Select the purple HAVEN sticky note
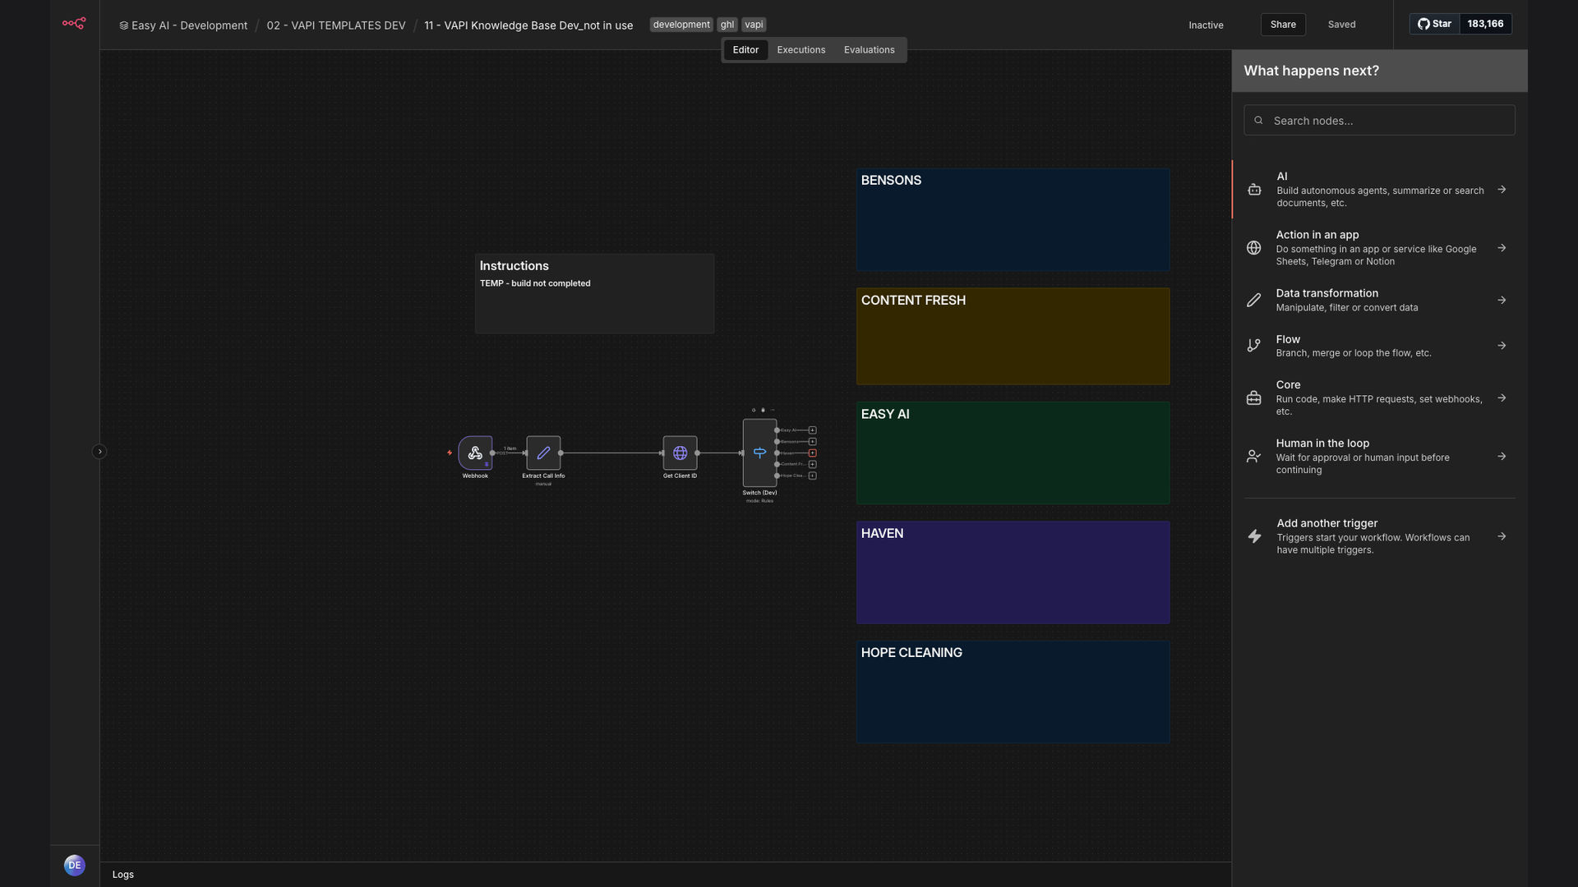This screenshot has height=887, width=1578. (x=1013, y=572)
